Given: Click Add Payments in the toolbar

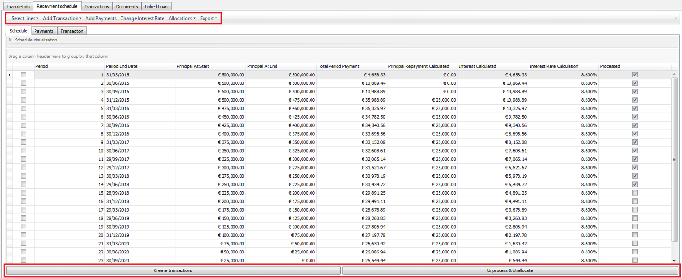Looking at the screenshot, I should click(x=101, y=18).
